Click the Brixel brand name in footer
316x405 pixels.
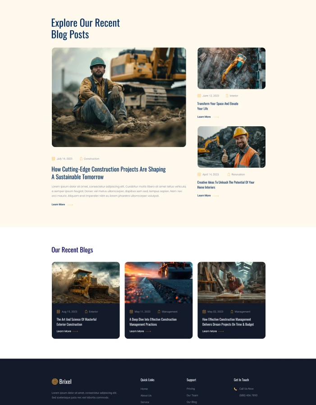pyautogui.click(x=65, y=382)
